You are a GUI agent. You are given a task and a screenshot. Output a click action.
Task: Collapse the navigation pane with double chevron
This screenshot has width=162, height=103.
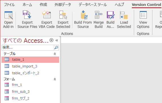57,40
